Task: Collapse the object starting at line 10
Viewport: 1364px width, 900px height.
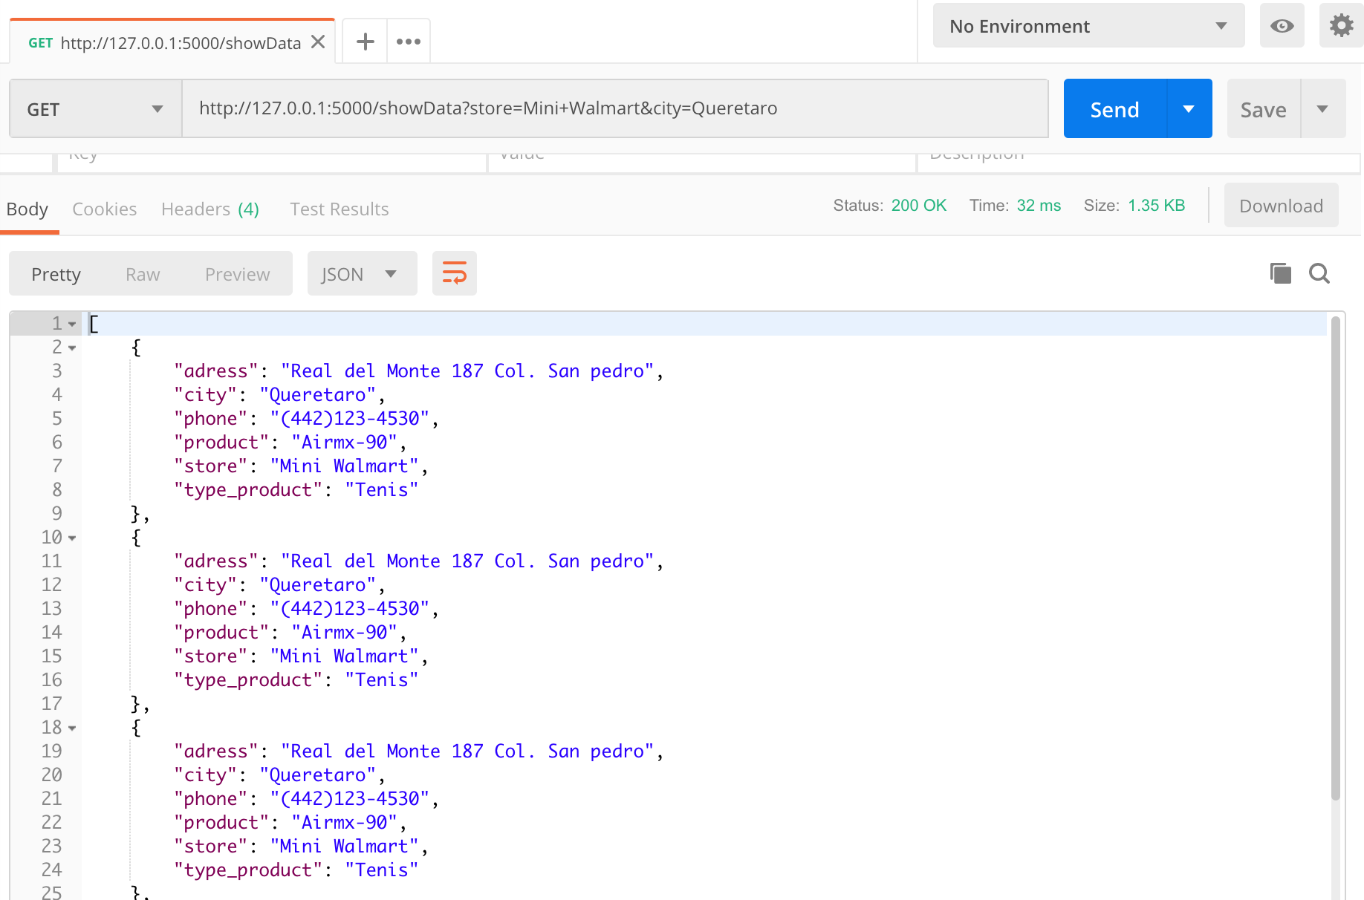Action: click(72, 538)
